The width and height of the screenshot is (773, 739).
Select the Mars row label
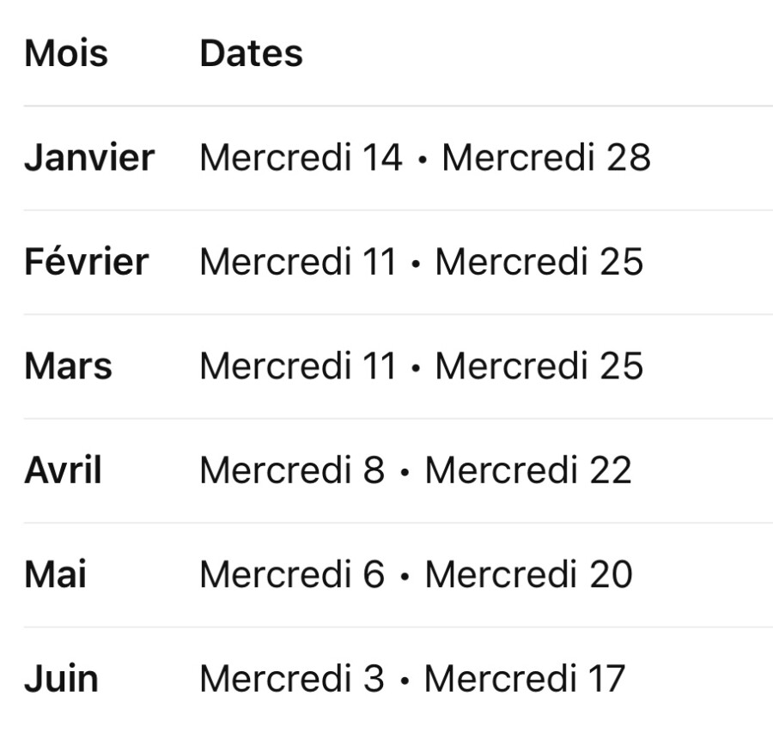tap(68, 366)
